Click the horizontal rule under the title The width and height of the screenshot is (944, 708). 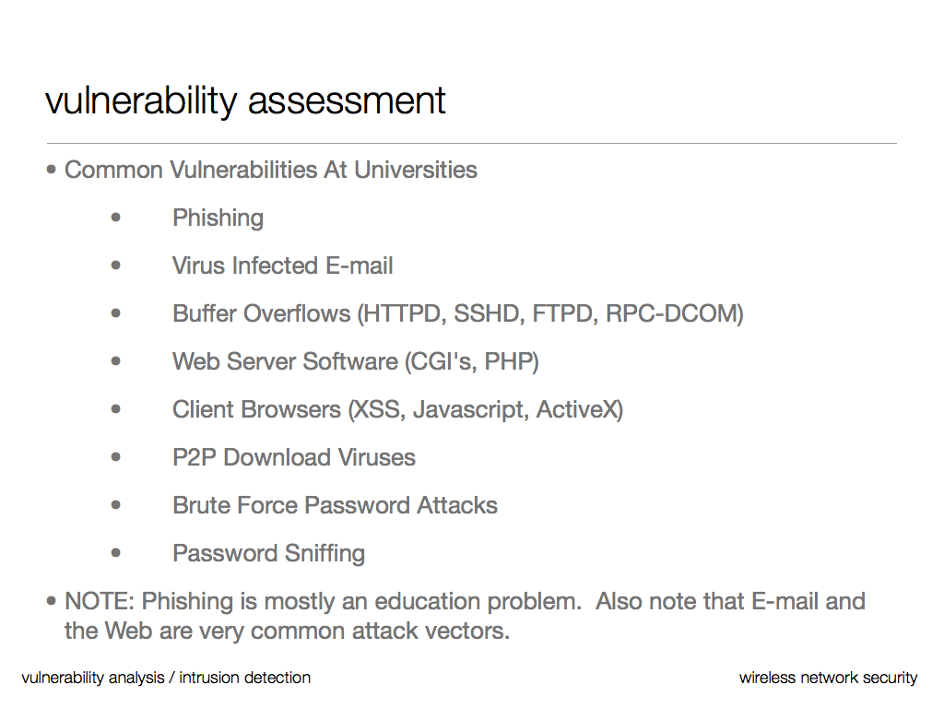click(x=471, y=143)
